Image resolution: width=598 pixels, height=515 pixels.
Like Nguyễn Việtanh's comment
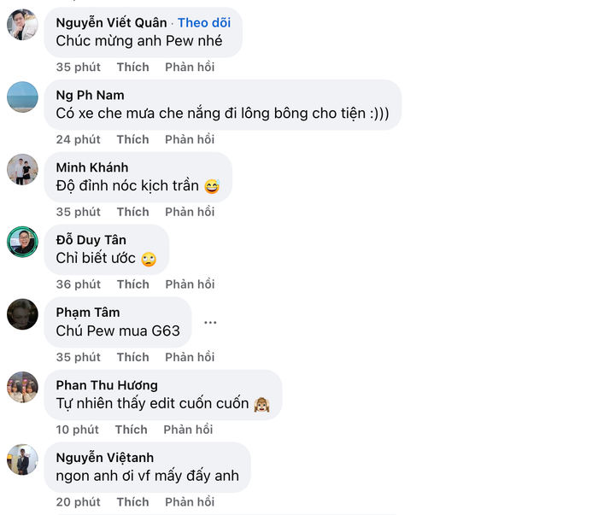pyautogui.click(x=132, y=502)
